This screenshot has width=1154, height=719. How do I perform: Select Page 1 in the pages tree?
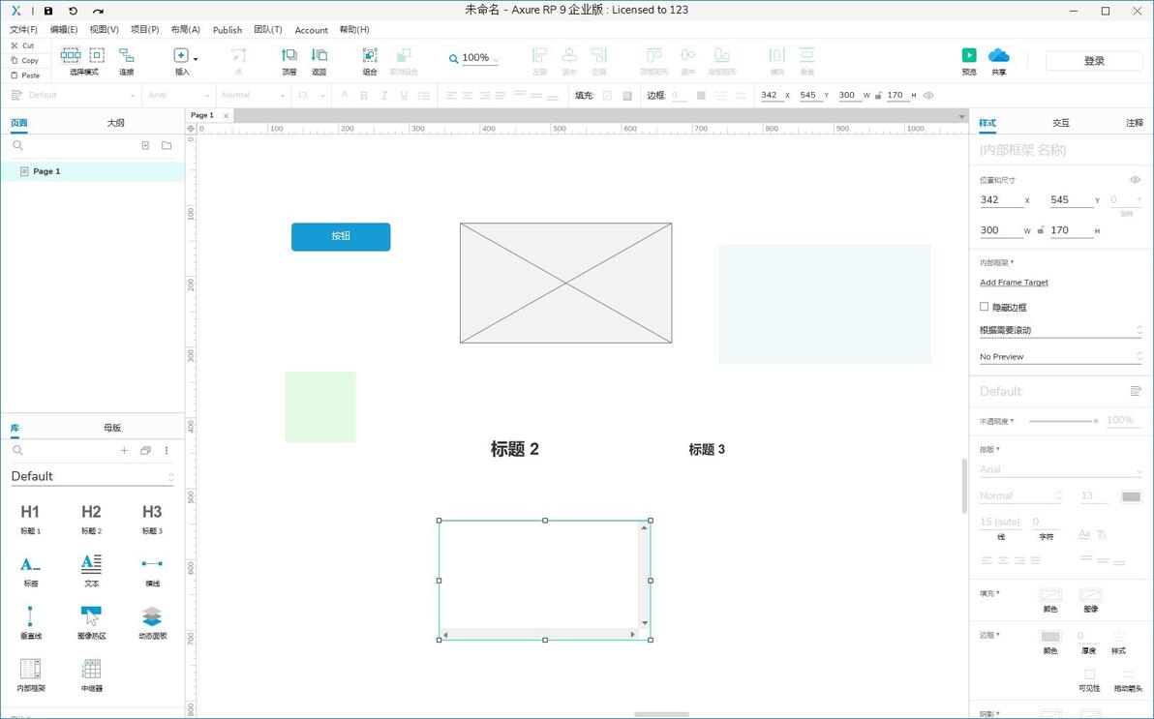pyautogui.click(x=92, y=171)
